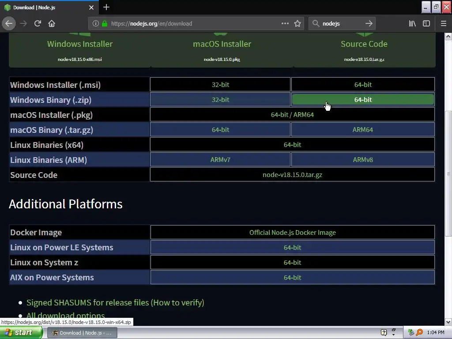Choose Windows Installer (.msi) 32-bit
The width and height of the screenshot is (452, 339).
220,84
